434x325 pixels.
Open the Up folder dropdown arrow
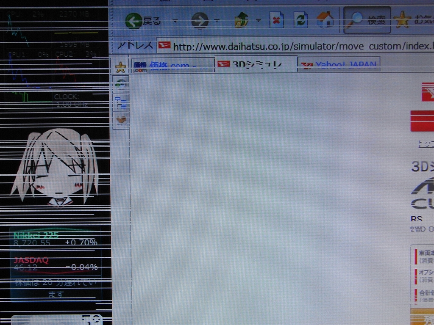[x=258, y=20]
